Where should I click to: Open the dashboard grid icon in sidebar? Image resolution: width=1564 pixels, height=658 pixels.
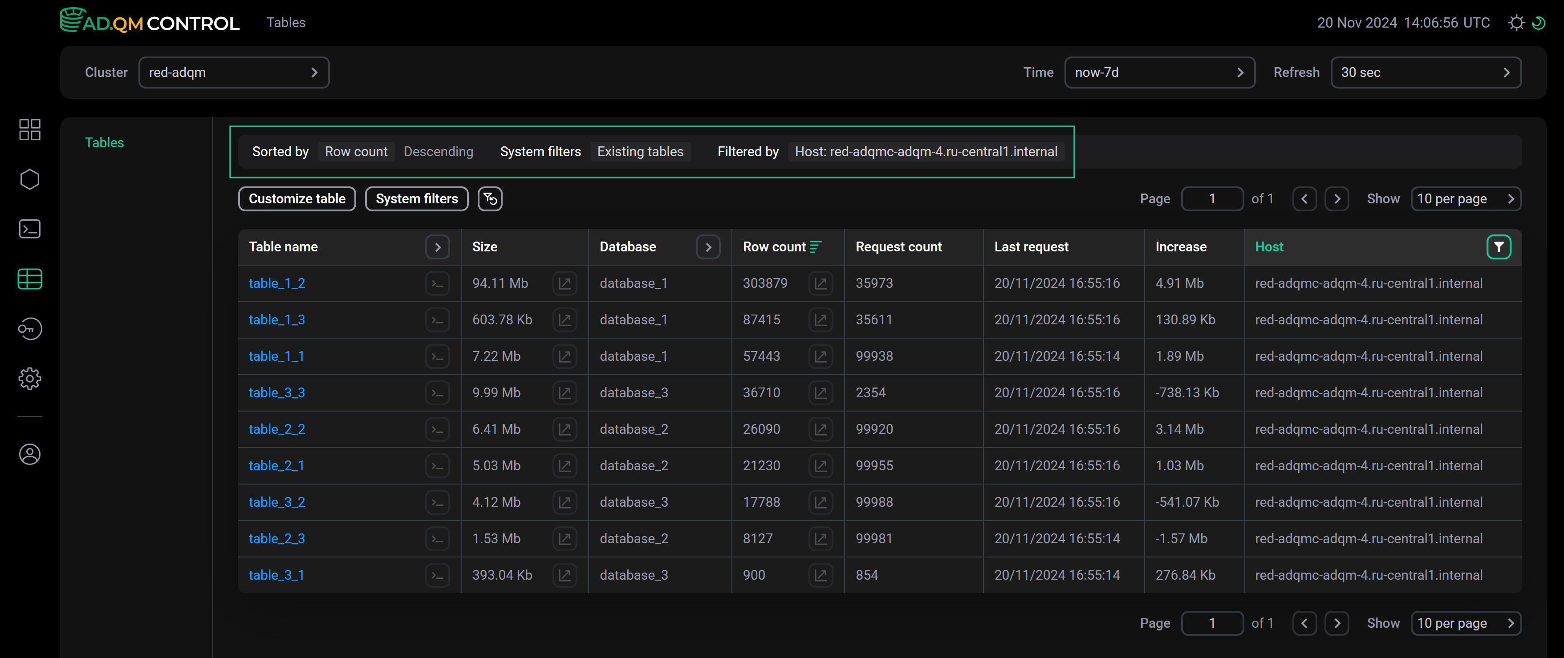click(30, 129)
